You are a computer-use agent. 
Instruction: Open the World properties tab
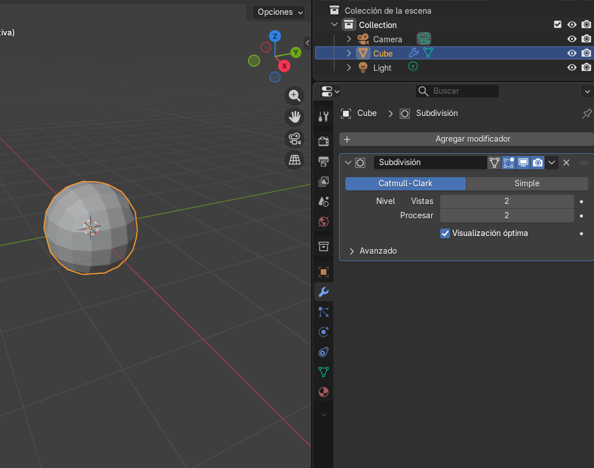click(x=324, y=221)
